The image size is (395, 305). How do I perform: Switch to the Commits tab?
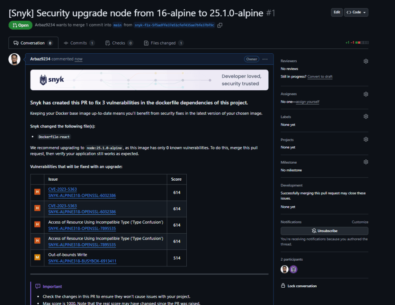79,43
